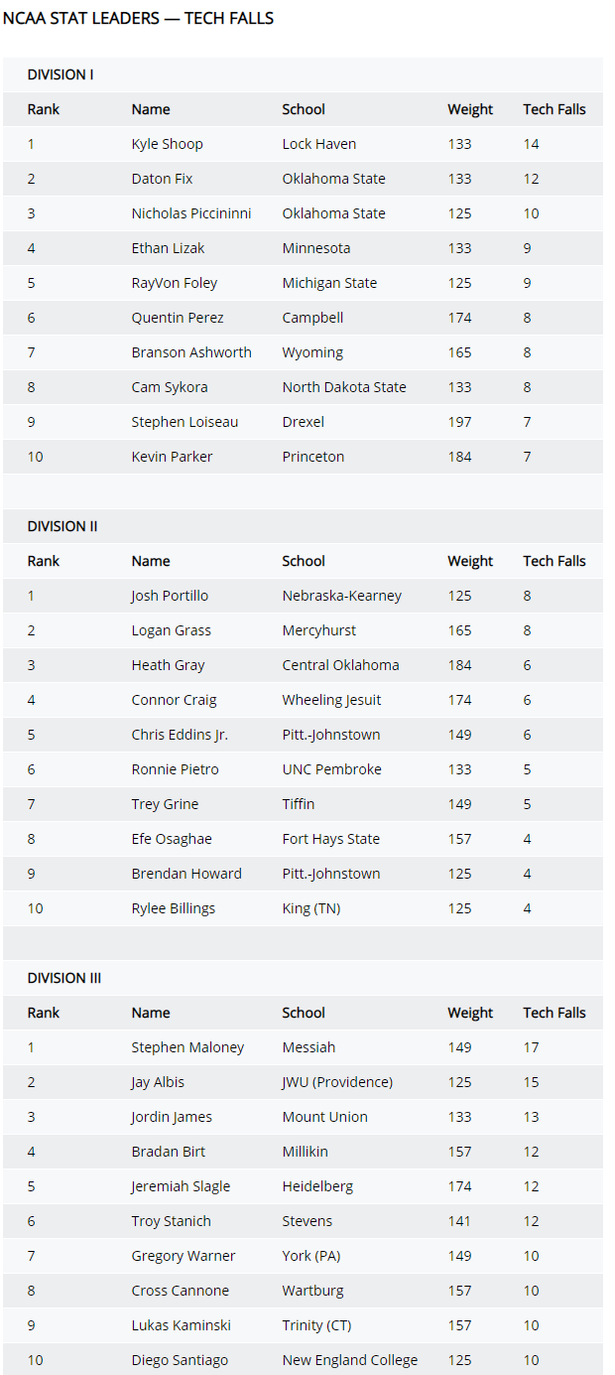Click Kyle Shoop's name in Division I
Viewport: 615px width, 1375px height.
(167, 144)
